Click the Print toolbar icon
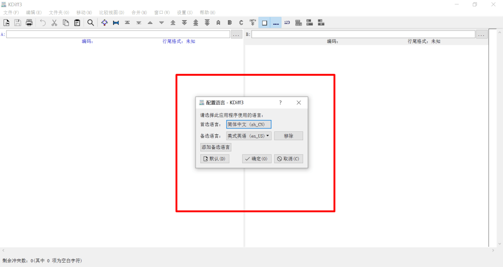Viewport: 503px width, 267px height. pyautogui.click(x=29, y=23)
